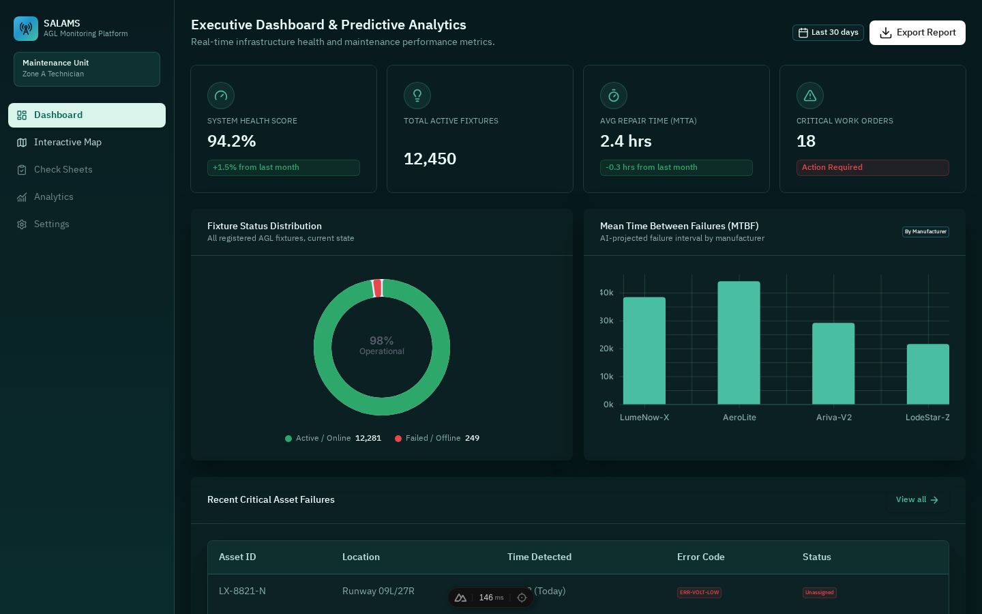This screenshot has width=982, height=614.
Task: Select the Maintenance Unit role card
Action: (x=87, y=69)
